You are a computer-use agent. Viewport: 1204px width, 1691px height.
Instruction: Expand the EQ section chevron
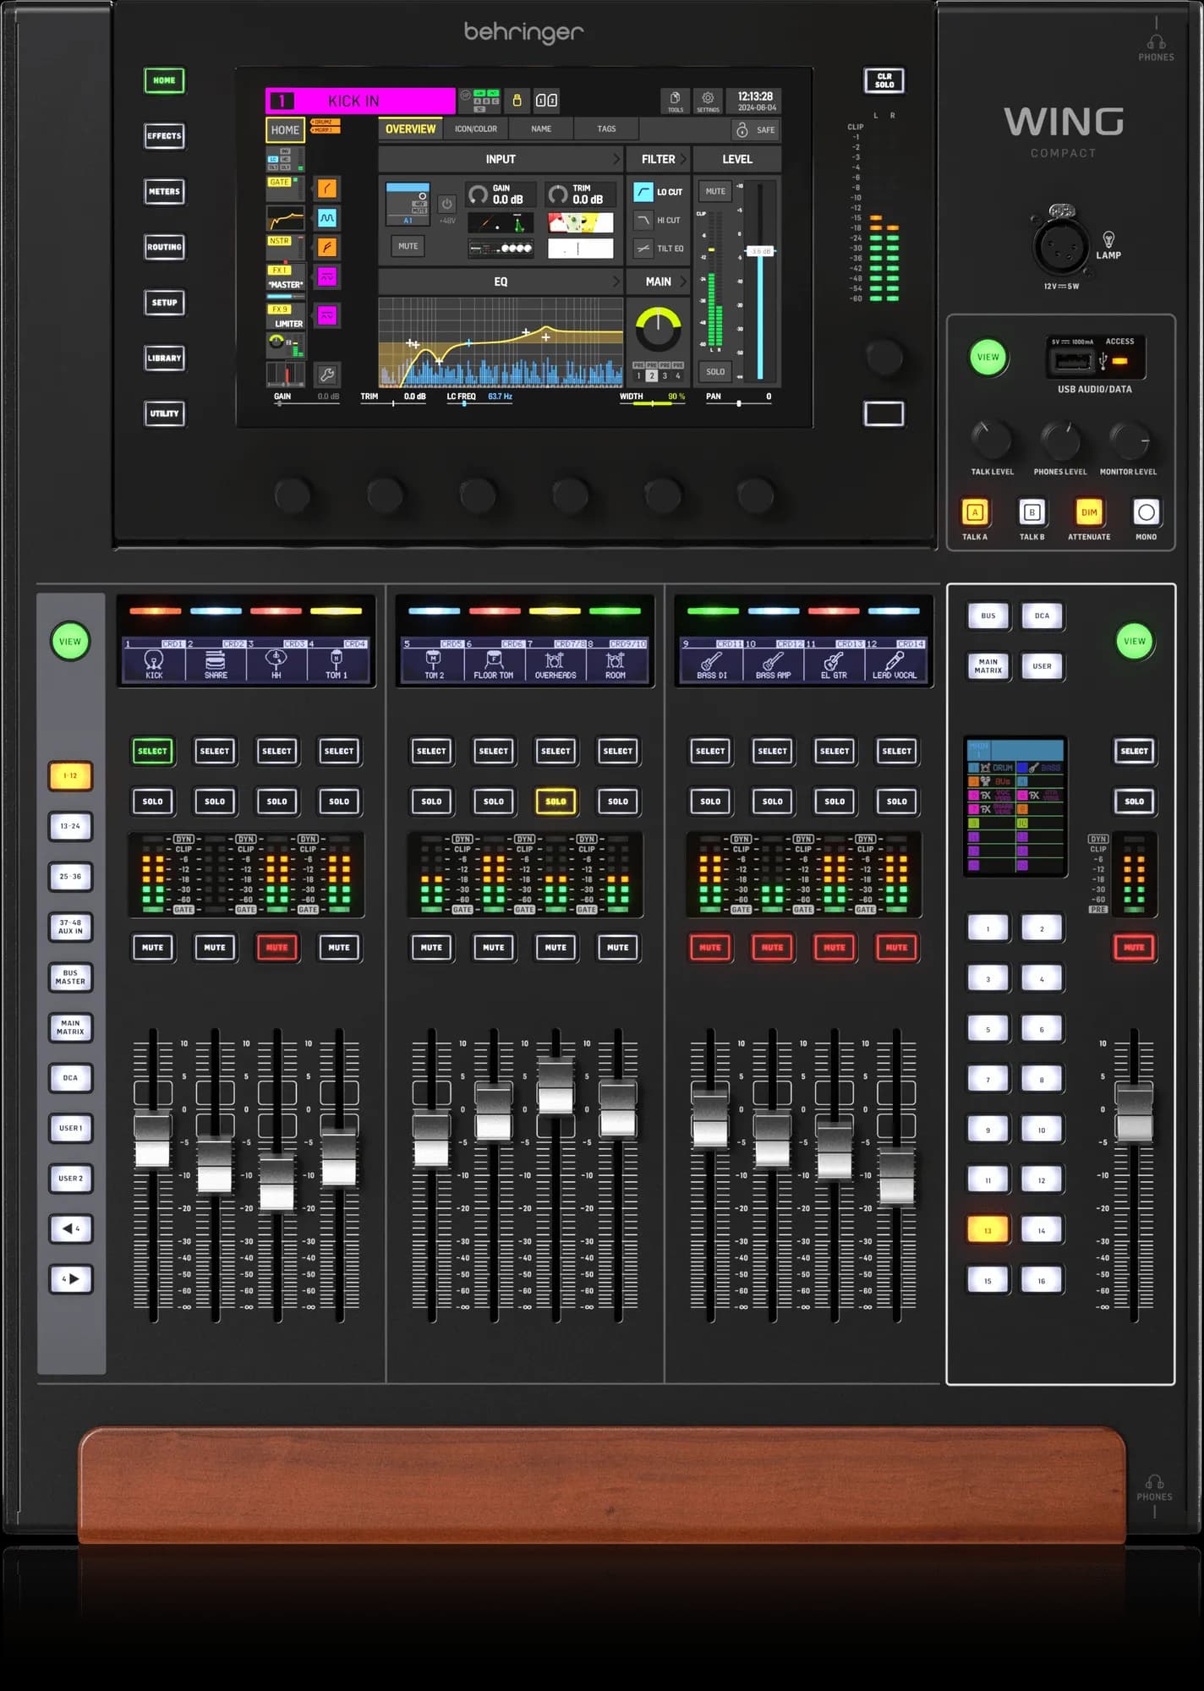pyautogui.click(x=616, y=282)
